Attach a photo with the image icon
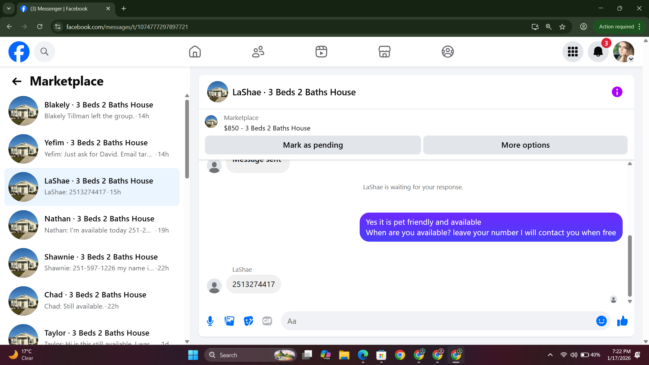 click(229, 321)
